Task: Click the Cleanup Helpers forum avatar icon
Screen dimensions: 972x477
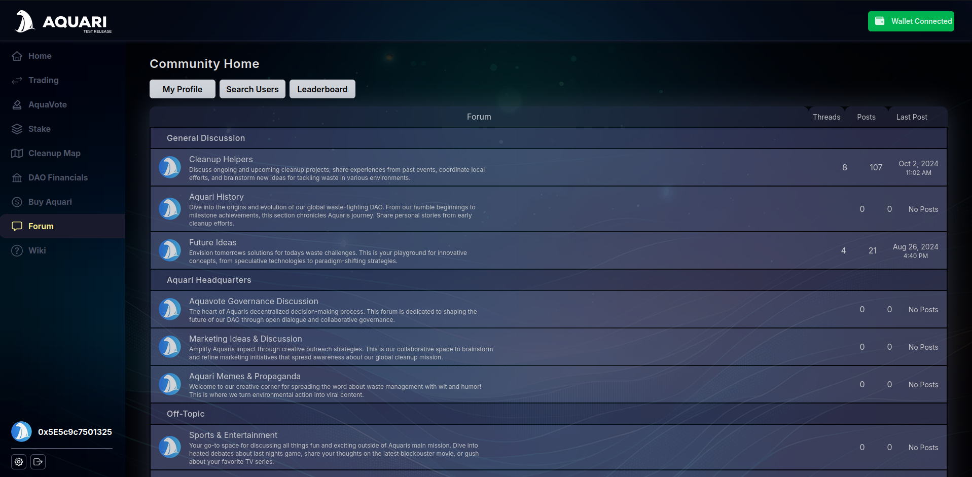Action: coord(170,167)
